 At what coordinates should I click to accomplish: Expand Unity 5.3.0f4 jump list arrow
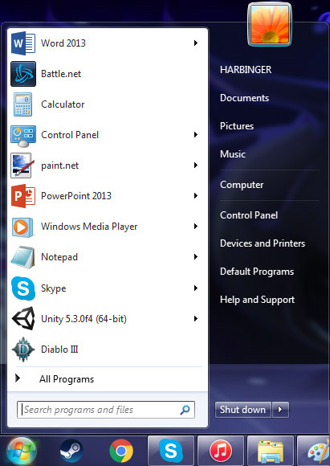coord(196,319)
